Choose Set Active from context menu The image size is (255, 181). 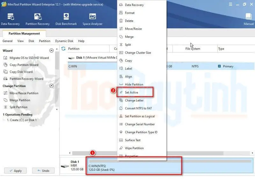pos(131,92)
